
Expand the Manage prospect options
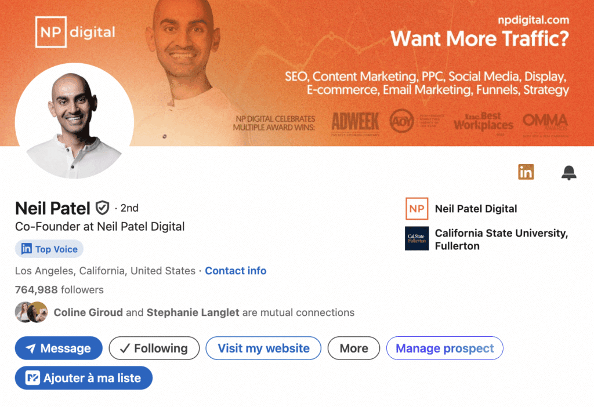444,348
